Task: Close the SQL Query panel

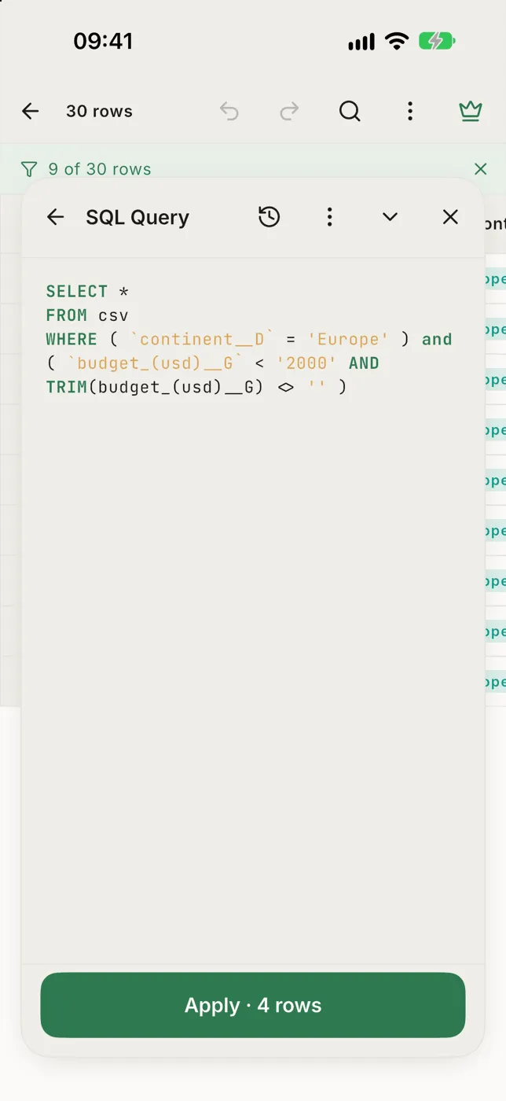Action: [450, 217]
